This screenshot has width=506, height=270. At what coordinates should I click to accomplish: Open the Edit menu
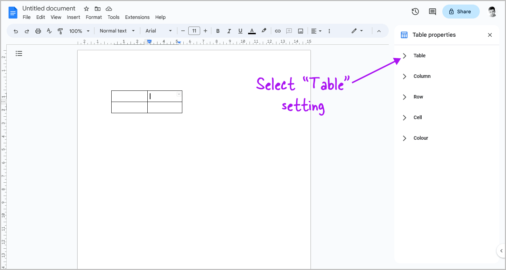point(41,17)
